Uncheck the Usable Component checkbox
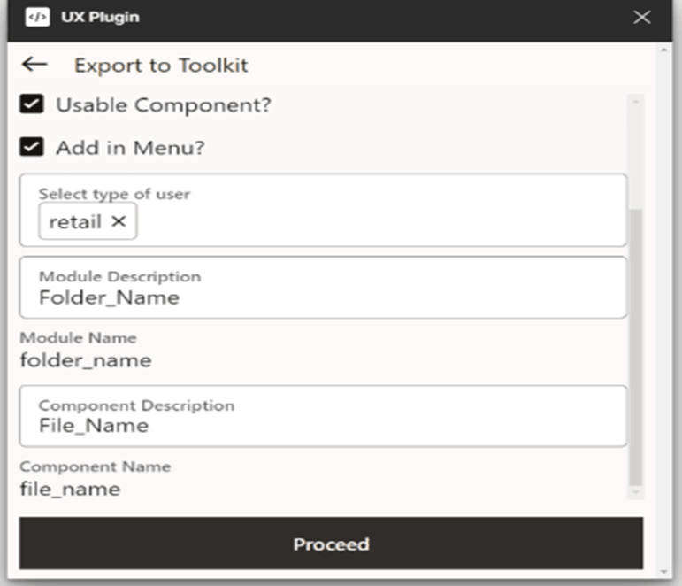Screen dimensions: 682x586 pyautogui.click(x=32, y=105)
